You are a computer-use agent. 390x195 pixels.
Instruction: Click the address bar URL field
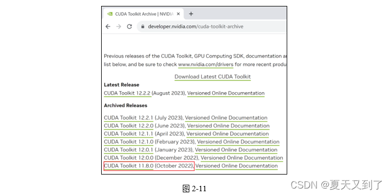point(211,26)
